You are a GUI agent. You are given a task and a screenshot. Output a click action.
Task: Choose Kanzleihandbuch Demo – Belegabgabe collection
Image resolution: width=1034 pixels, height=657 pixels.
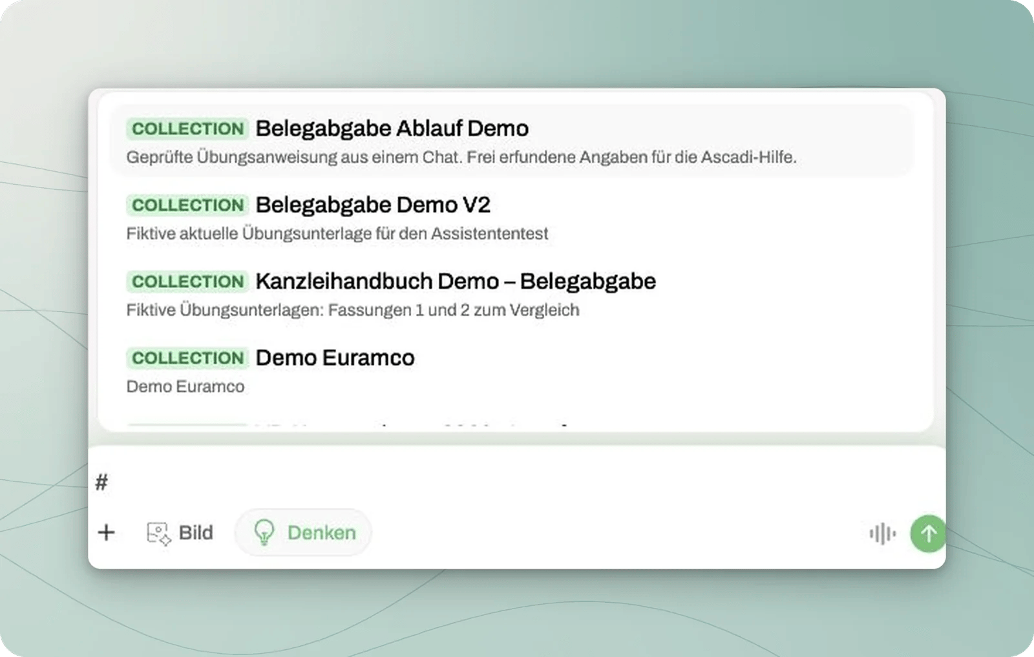coord(512,293)
